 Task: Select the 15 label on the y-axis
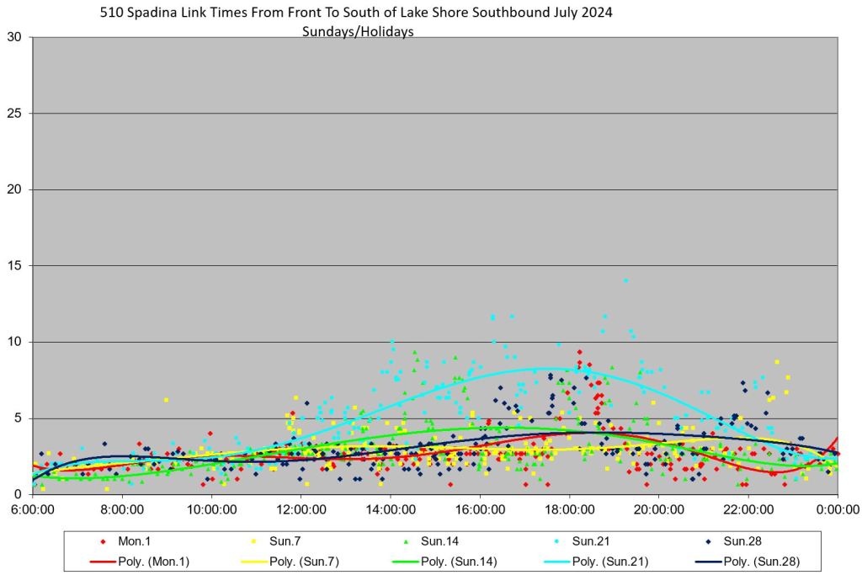pyautogui.click(x=13, y=266)
